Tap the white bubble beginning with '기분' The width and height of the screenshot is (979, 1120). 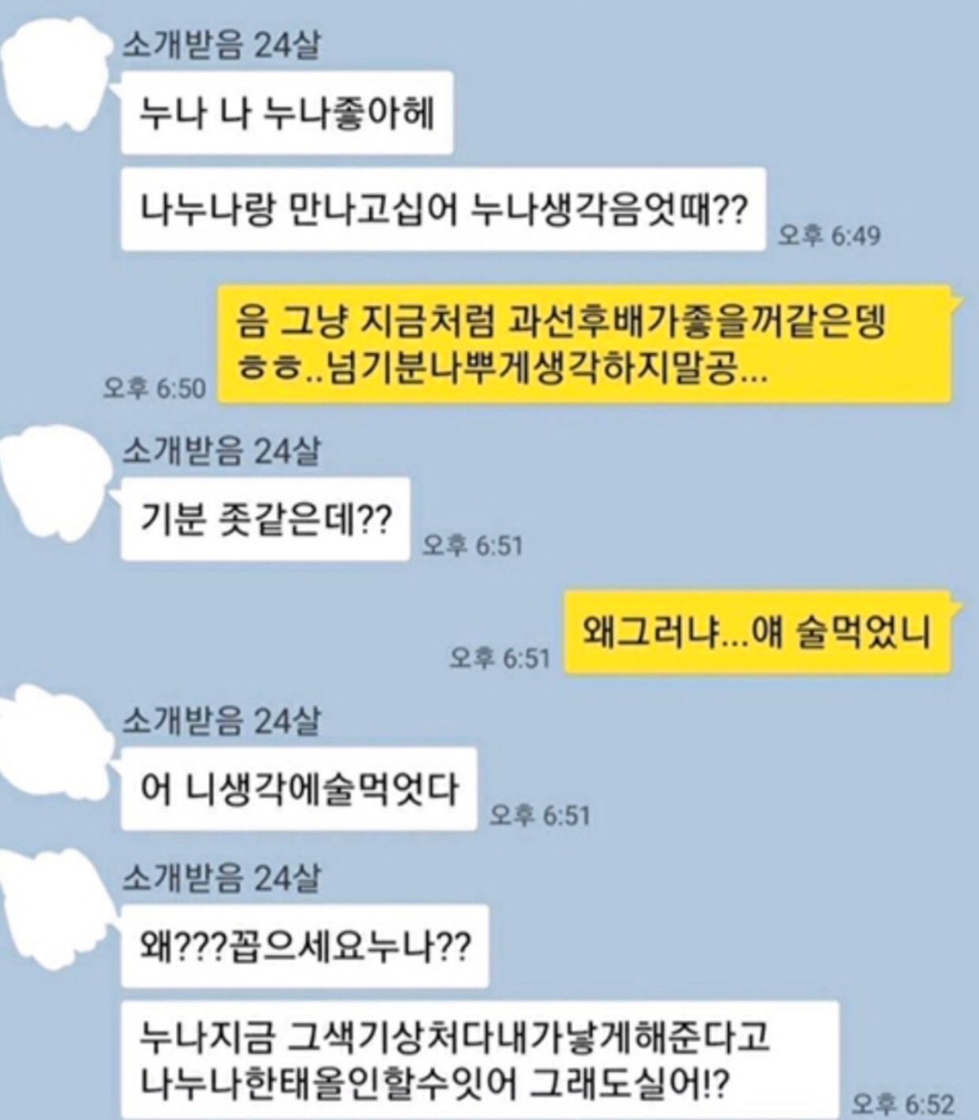click(266, 519)
